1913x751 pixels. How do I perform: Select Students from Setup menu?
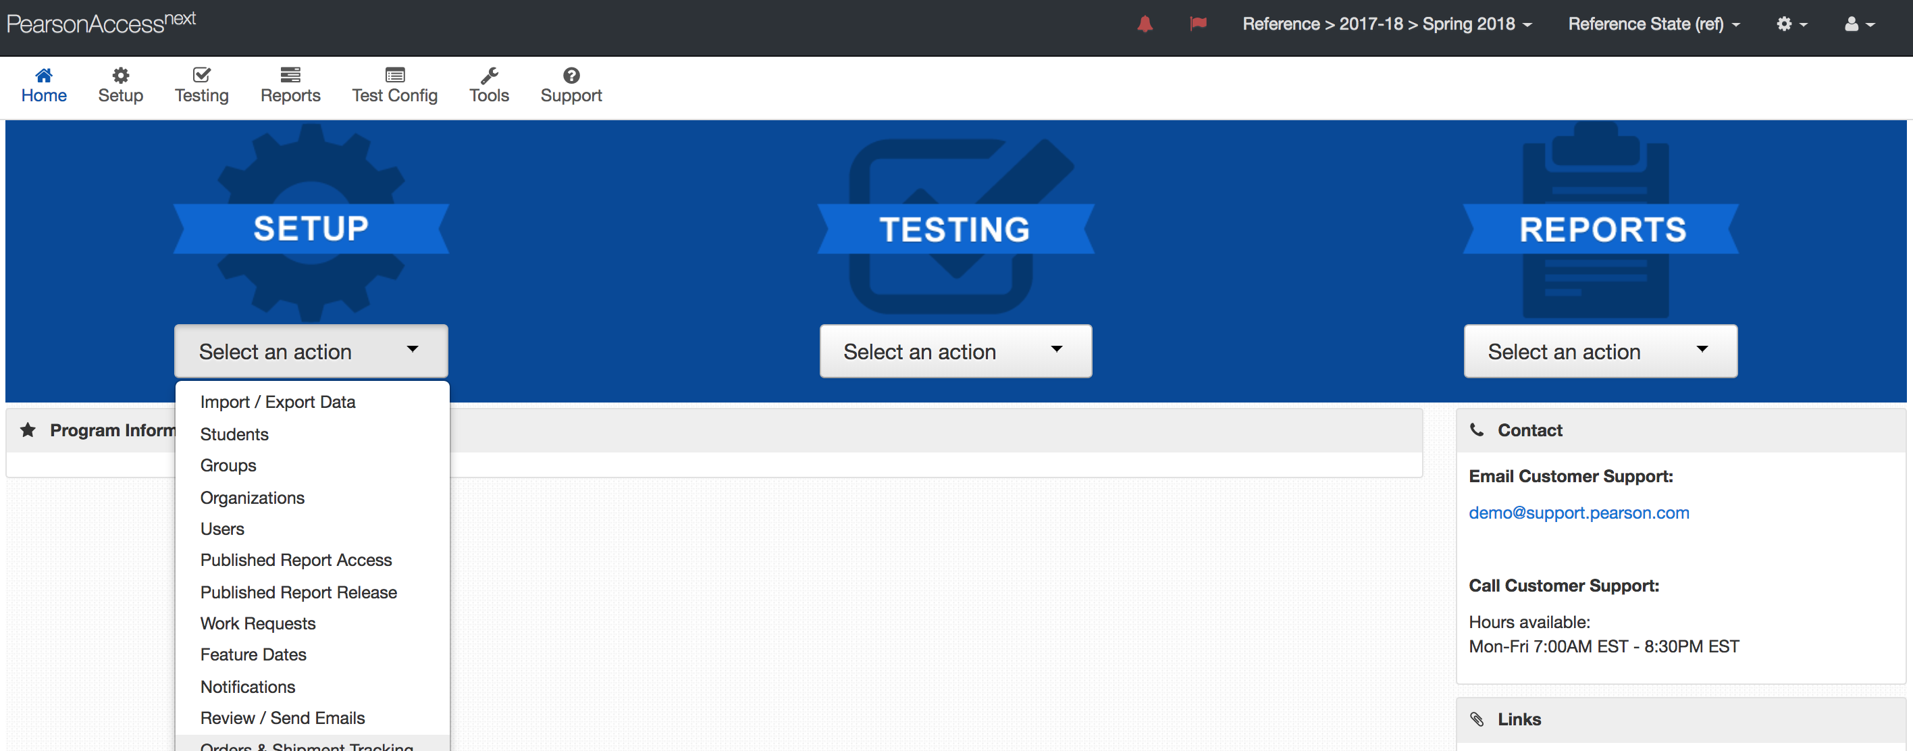point(234,434)
